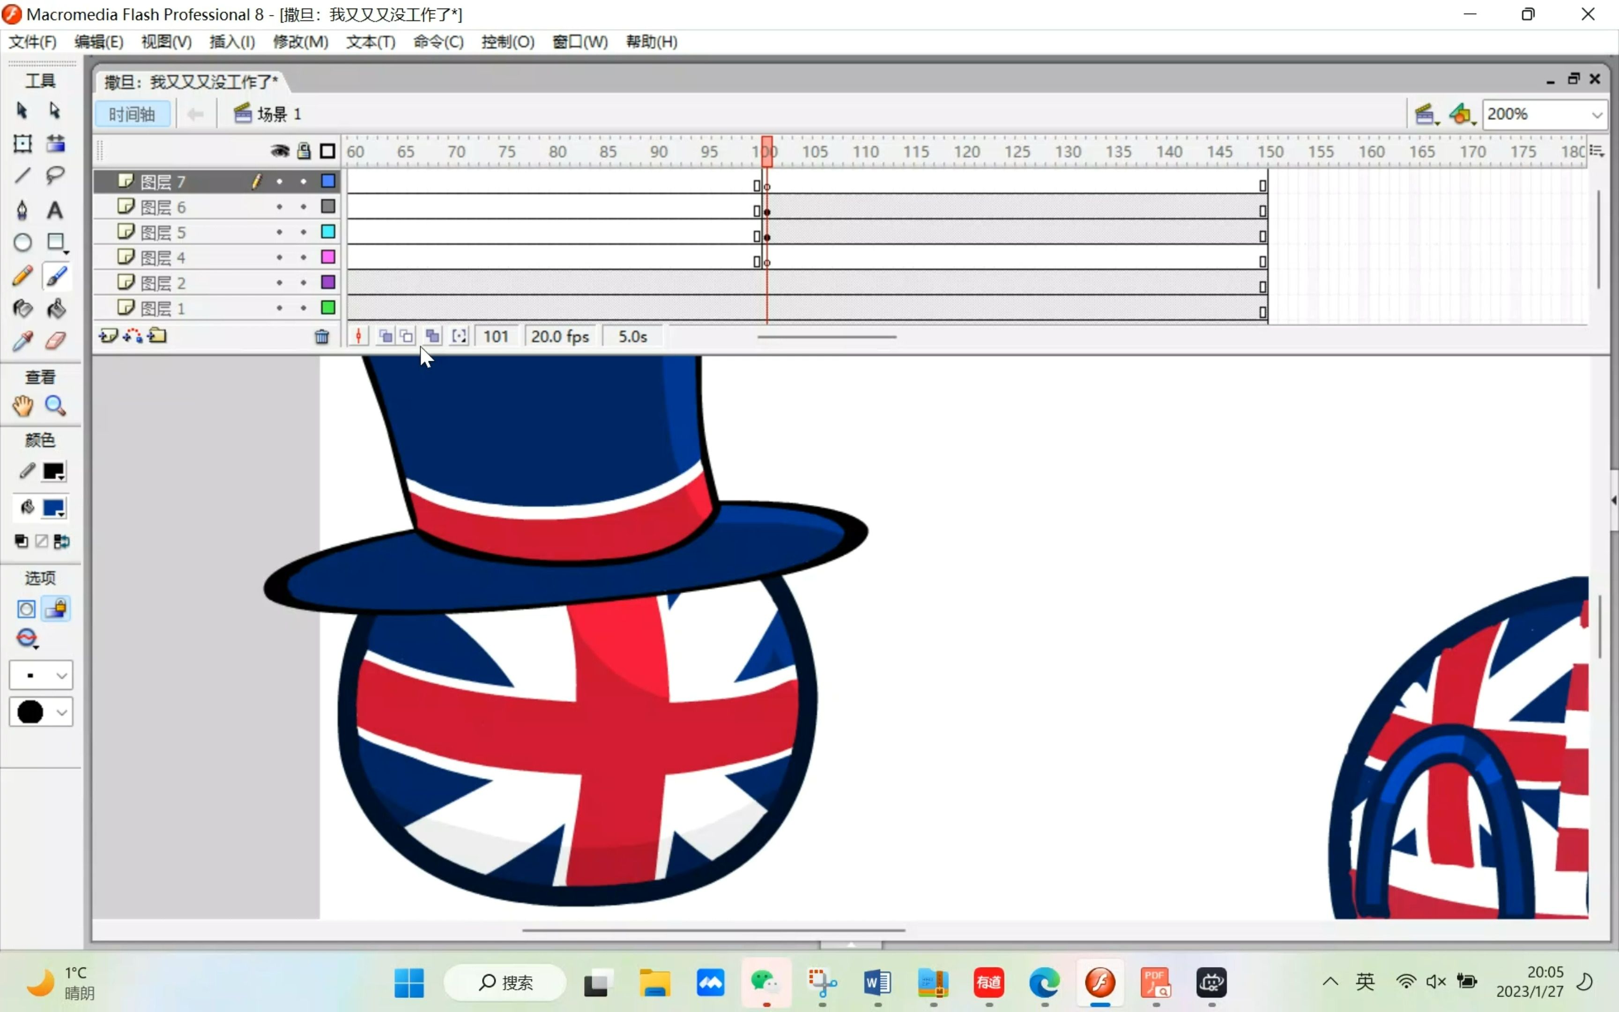Toggle the onion skin button
The height and width of the screenshot is (1012, 1619).
[x=386, y=336]
